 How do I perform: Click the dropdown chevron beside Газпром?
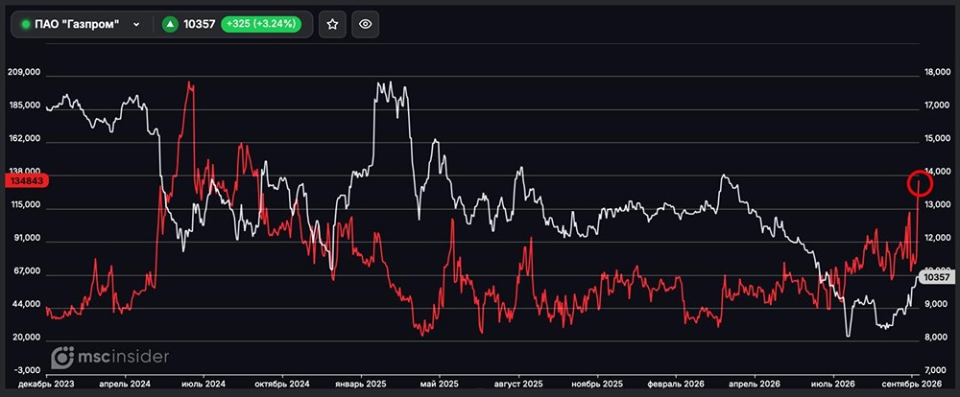pyautogui.click(x=136, y=25)
